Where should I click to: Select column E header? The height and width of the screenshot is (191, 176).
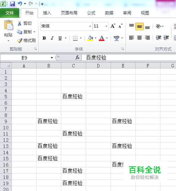click(x=123, y=66)
